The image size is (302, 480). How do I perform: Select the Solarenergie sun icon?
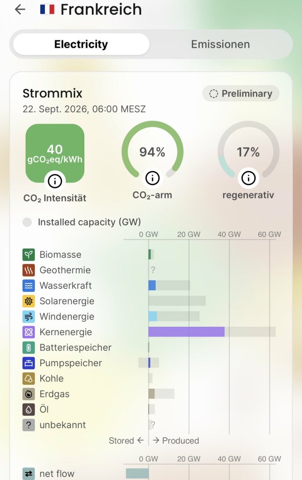click(29, 301)
